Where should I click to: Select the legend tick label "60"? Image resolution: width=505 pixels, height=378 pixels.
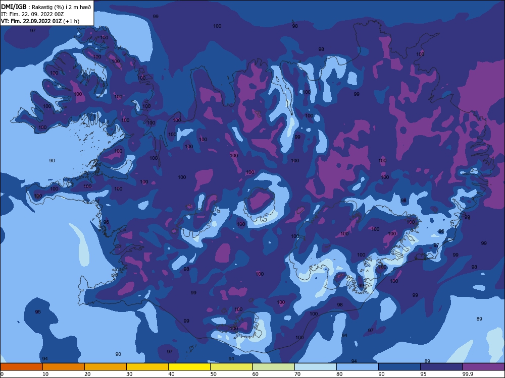click(256, 374)
